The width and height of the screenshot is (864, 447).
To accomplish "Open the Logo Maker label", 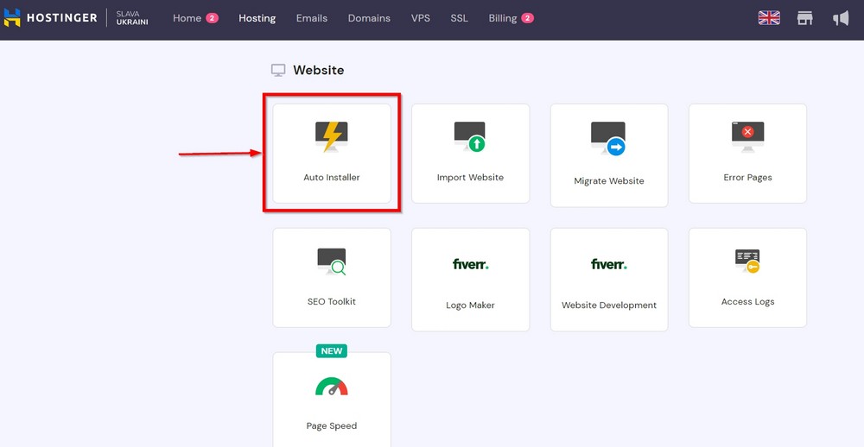I will (470, 305).
